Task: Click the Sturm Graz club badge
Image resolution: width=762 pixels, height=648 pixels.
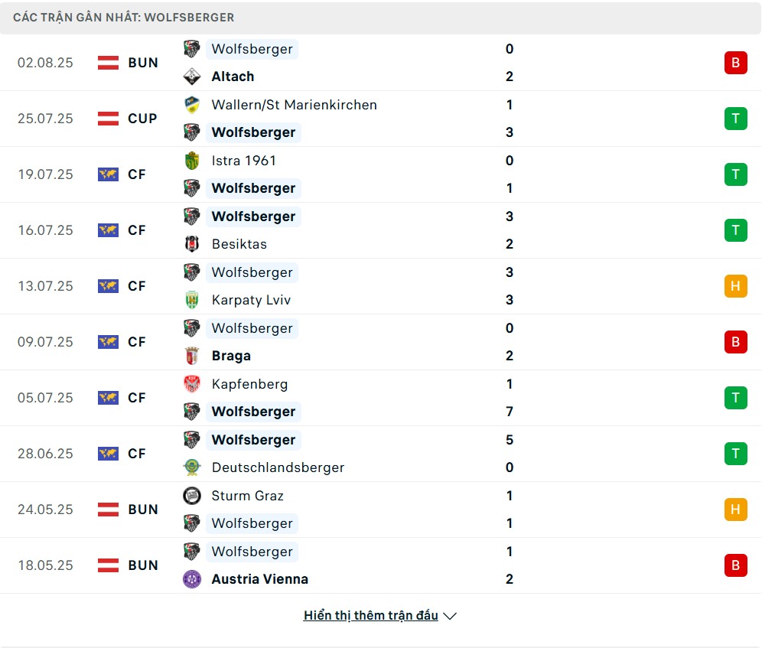Action: 191,496
